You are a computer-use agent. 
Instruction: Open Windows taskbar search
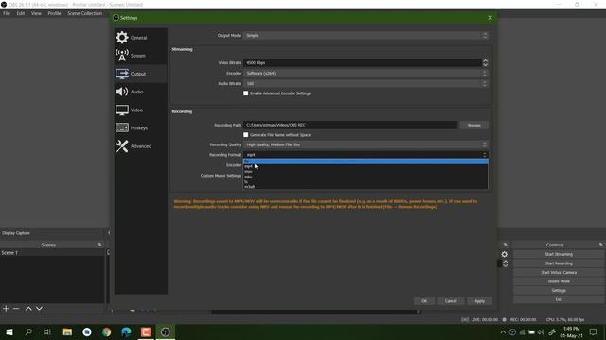(x=28, y=331)
